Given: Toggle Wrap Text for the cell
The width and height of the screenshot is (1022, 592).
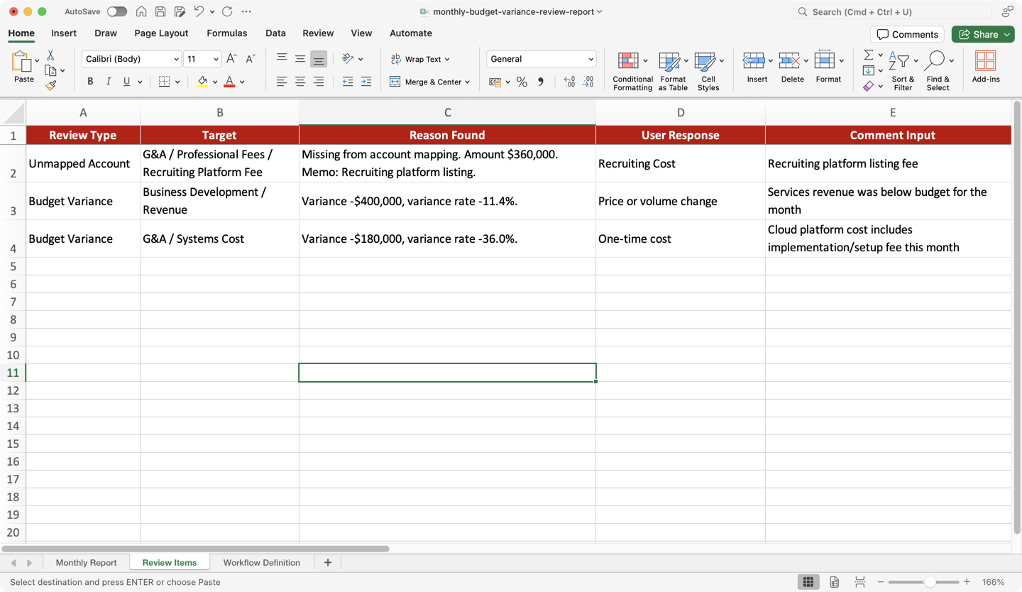Looking at the screenshot, I should coord(420,59).
